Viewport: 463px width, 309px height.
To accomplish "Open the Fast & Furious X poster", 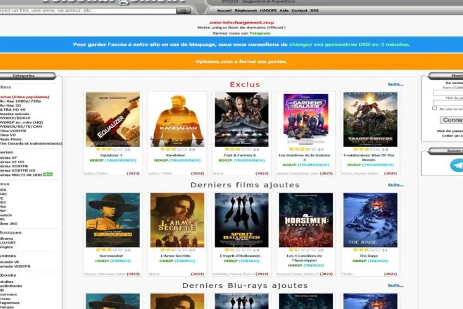I will click(241, 119).
